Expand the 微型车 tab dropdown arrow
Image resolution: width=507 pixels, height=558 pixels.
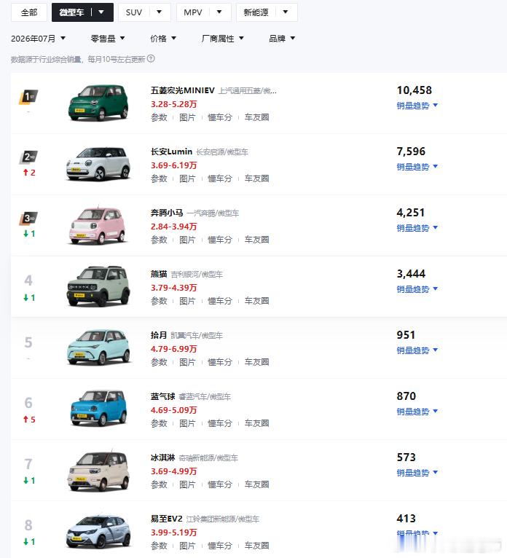click(x=101, y=12)
